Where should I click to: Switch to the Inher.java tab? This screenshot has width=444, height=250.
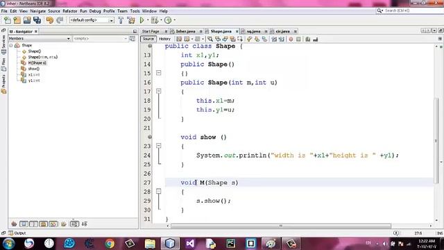click(x=185, y=31)
